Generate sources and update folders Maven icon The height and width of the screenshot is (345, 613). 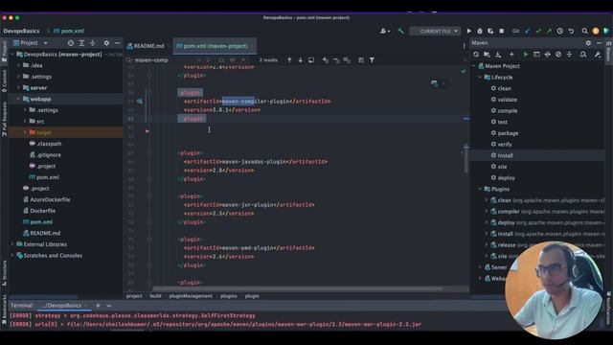click(487, 55)
